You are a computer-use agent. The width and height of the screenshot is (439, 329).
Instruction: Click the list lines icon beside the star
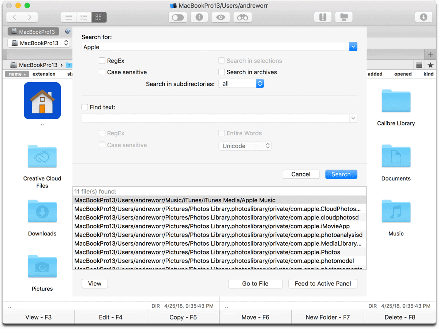pos(419,65)
